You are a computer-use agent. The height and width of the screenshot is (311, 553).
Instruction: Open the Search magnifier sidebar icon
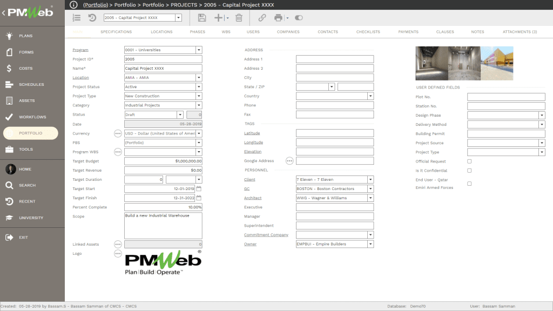click(x=9, y=185)
